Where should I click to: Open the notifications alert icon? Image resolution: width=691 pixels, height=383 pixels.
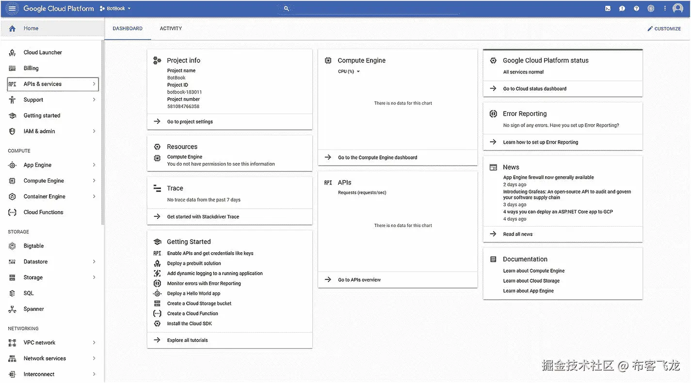coord(622,9)
